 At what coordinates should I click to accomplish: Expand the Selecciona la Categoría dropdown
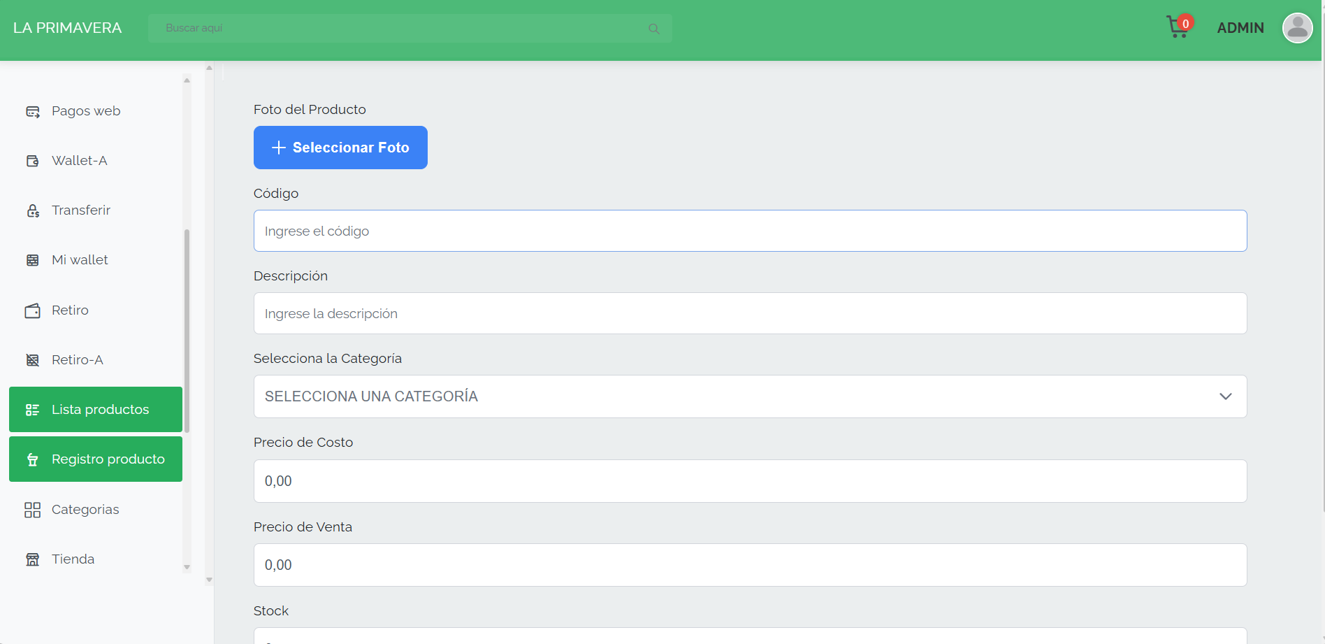pyautogui.click(x=749, y=396)
